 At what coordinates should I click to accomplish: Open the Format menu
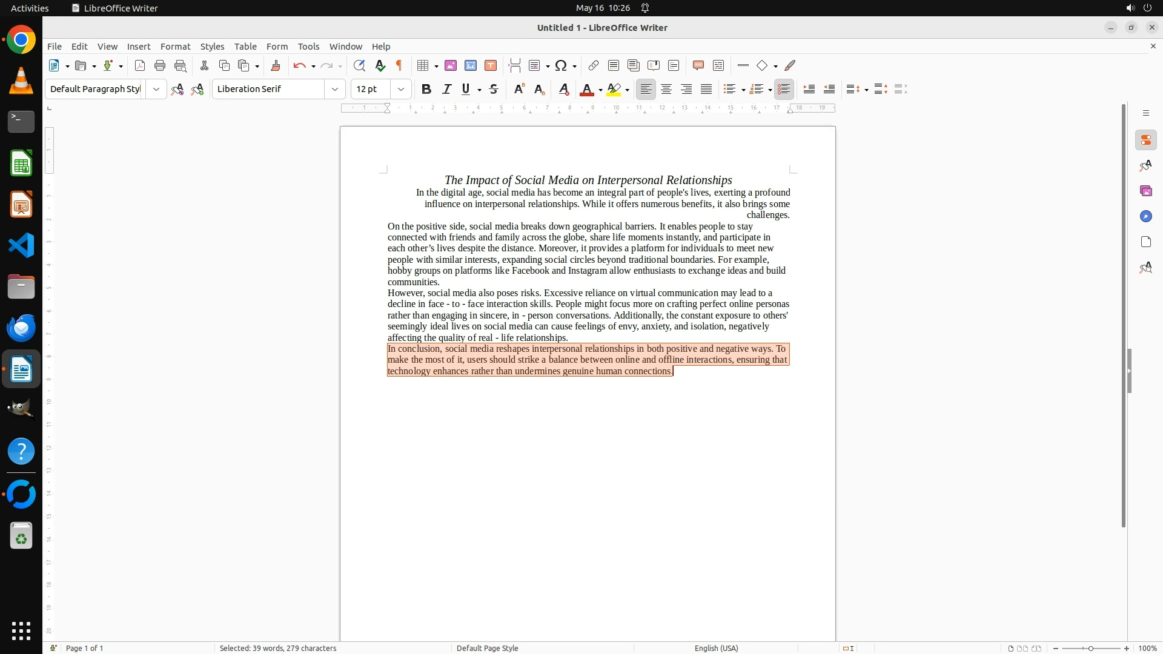point(175,46)
